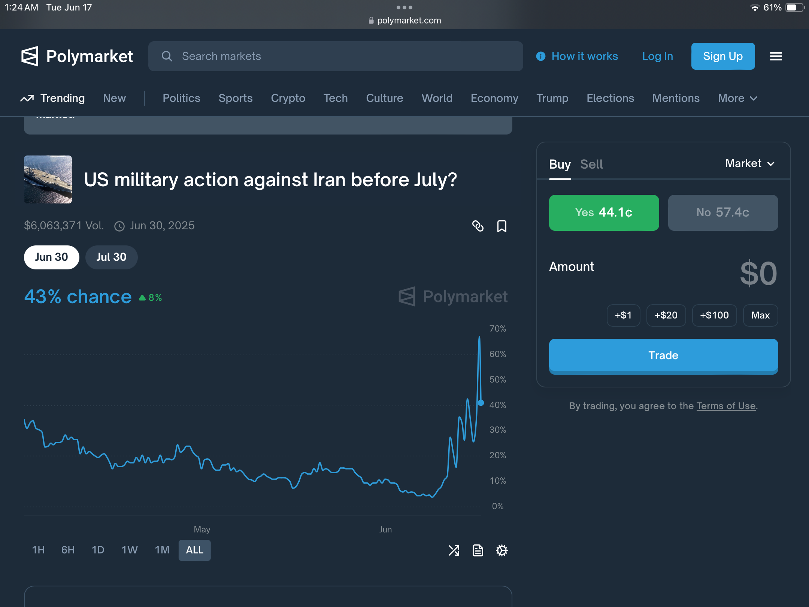
Task: Add +$100 to amount
Action: pyautogui.click(x=714, y=315)
